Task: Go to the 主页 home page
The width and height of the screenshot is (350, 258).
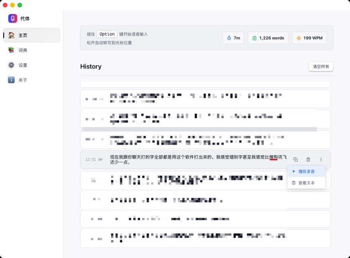Action: pos(31,36)
